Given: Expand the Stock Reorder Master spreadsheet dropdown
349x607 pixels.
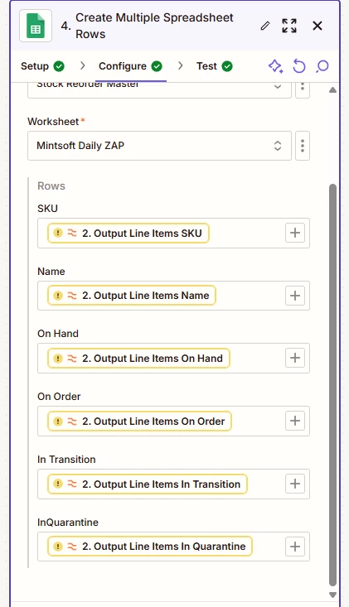Looking at the screenshot, I should click(x=159, y=88).
